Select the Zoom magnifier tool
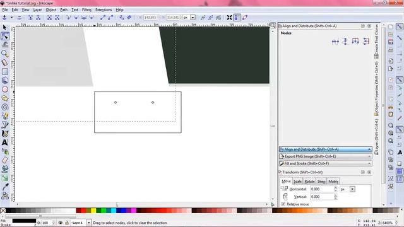Screen dimensions: 404x227 [4, 54]
